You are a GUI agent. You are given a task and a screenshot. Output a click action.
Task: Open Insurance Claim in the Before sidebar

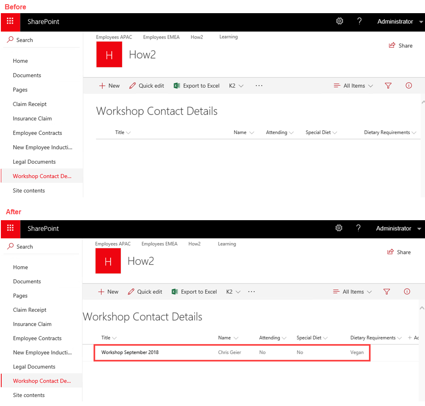(x=32, y=118)
